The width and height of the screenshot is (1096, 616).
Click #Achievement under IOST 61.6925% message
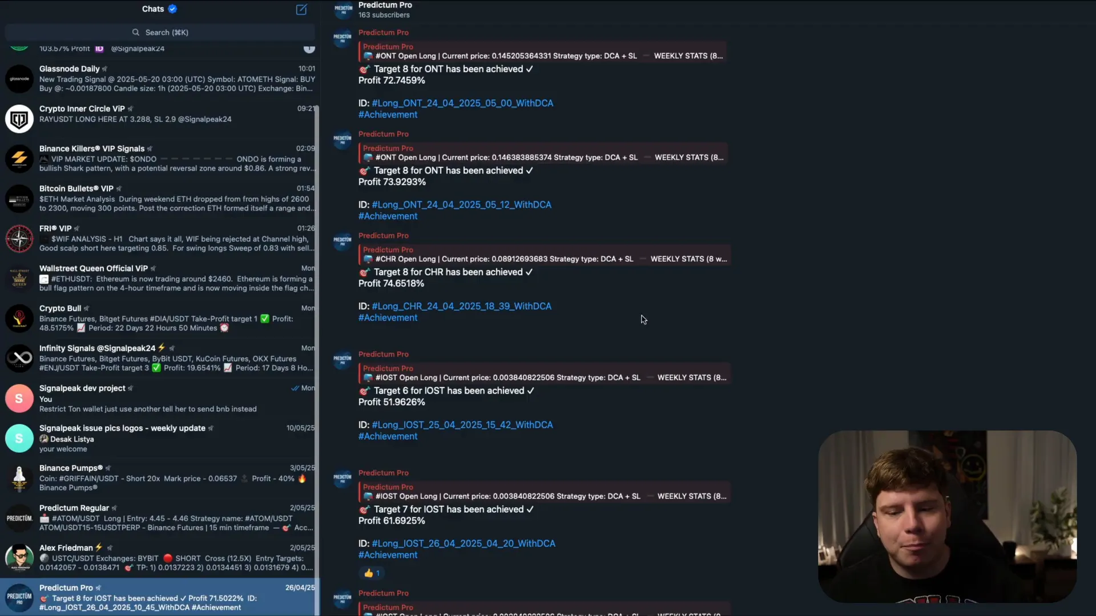pos(388,555)
